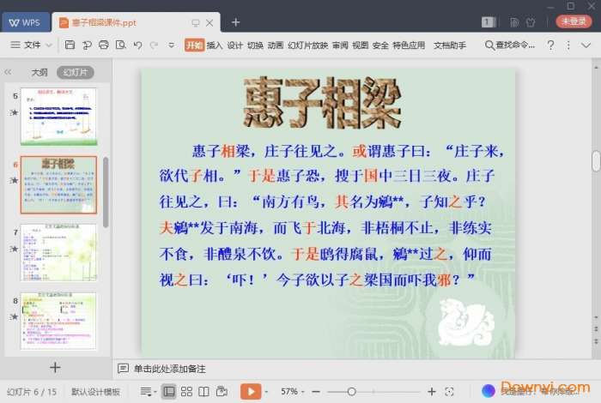Open Print Preview from quick toolbar
601x403 pixels.
[121, 45]
